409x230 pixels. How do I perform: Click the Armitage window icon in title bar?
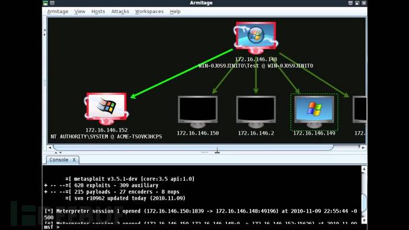[46, 3]
